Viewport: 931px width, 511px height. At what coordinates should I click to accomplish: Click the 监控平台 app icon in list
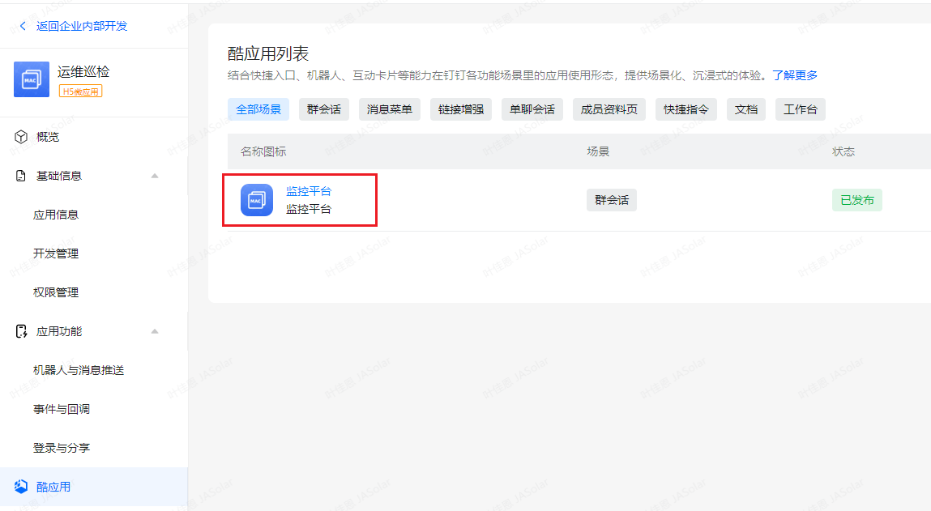click(x=256, y=200)
